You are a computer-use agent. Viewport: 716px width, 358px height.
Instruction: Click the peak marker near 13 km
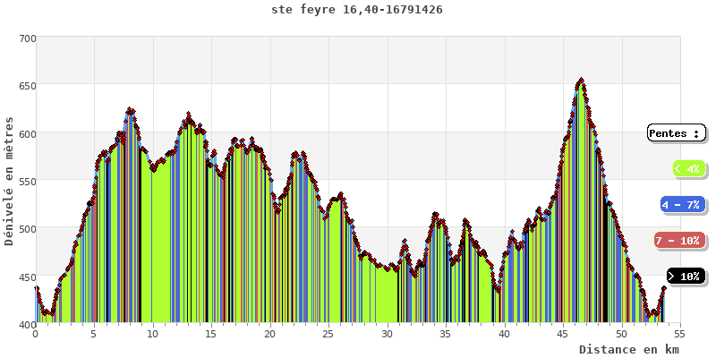pos(188,115)
